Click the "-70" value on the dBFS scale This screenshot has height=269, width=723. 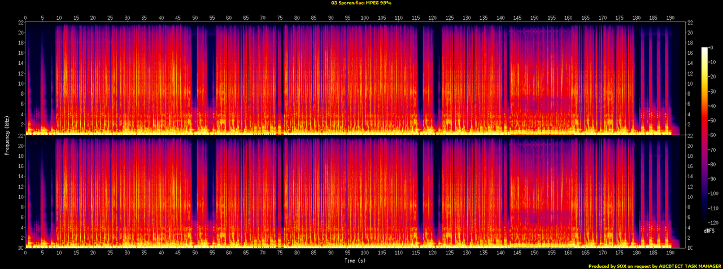pyautogui.click(x=712, y=151)
